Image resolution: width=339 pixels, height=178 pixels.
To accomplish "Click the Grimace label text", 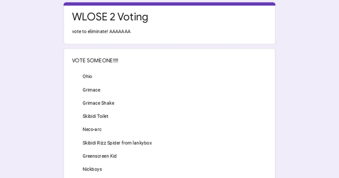I will coord(91,90).
